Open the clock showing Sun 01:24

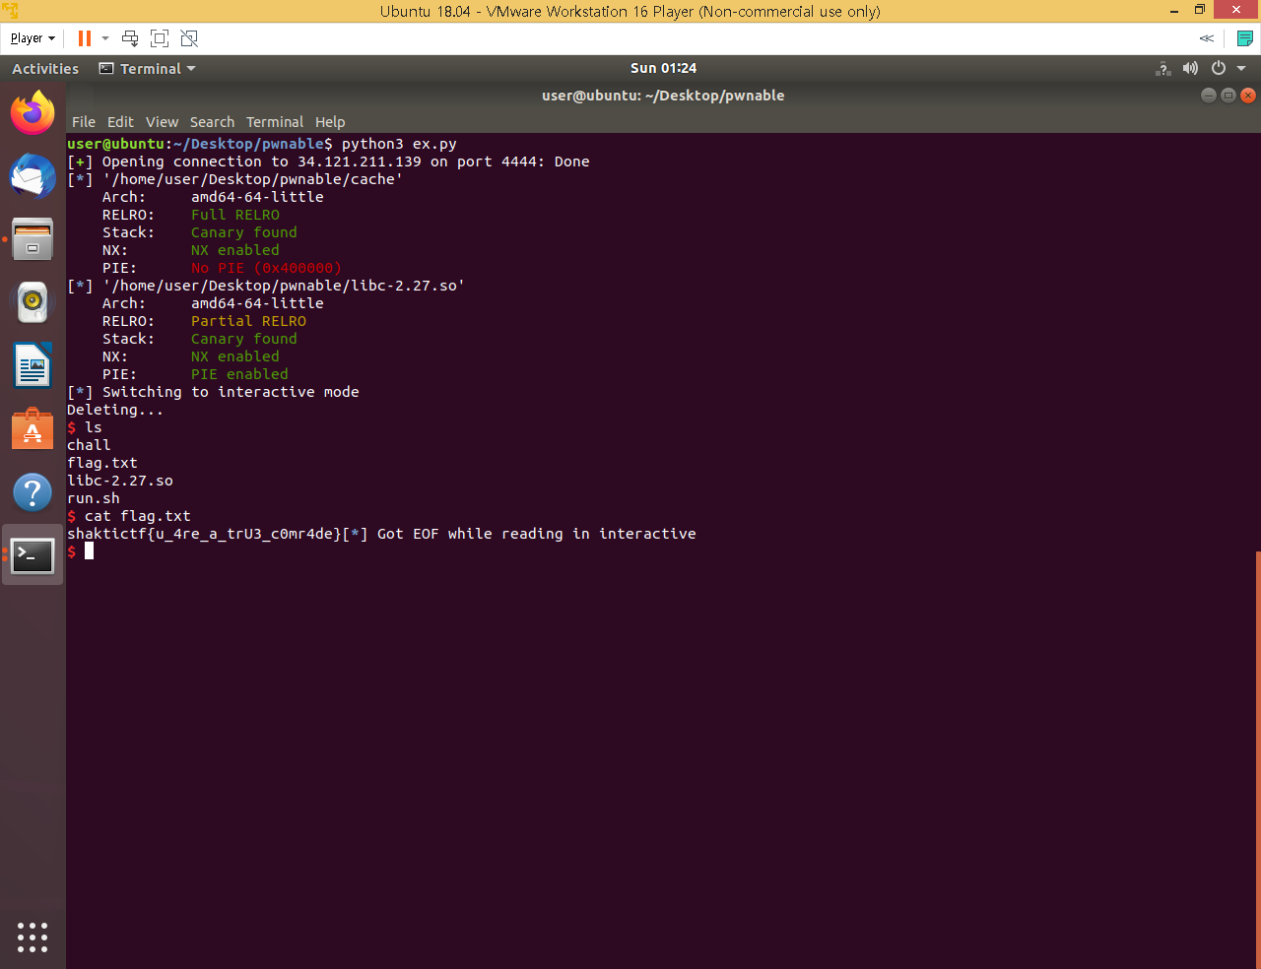[663, 68]
